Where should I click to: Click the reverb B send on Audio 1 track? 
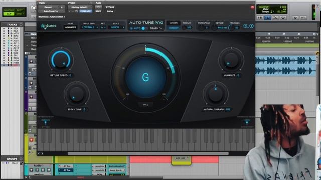(99, 170)
